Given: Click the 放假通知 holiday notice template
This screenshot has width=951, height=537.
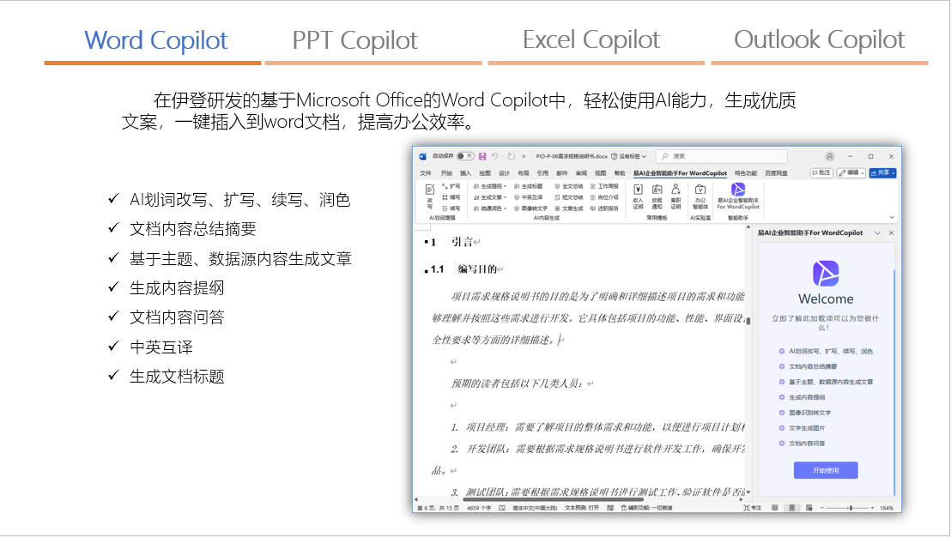Looking at the screenshot, I should (657, 196).
